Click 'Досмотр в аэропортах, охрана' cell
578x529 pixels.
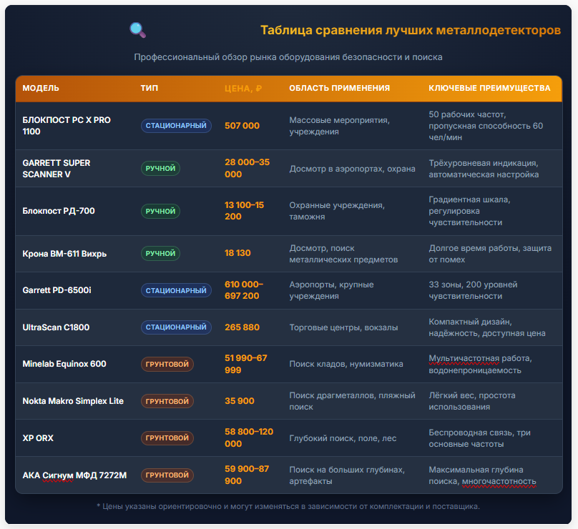coord(352,169)
